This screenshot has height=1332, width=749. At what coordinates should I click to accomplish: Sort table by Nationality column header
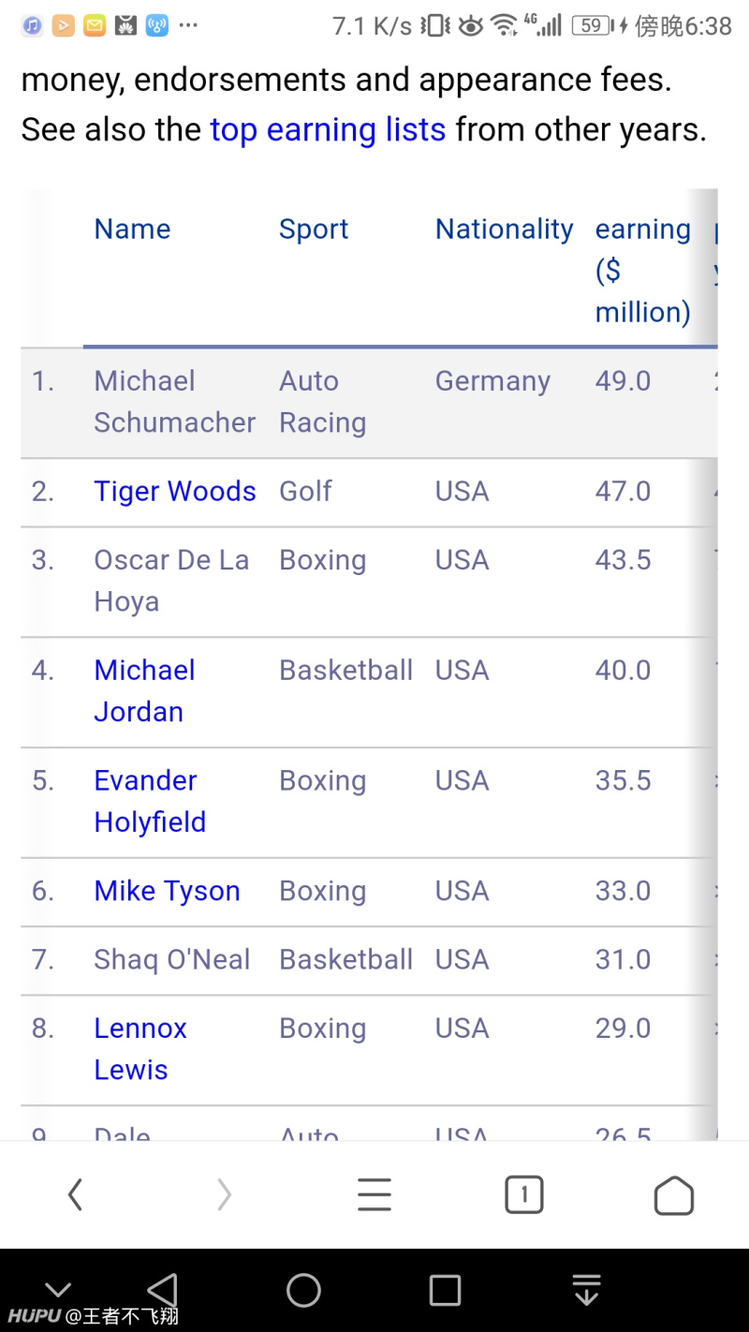point(504,229)
